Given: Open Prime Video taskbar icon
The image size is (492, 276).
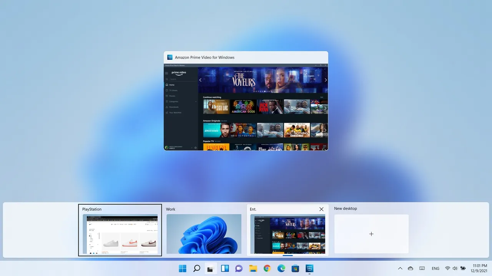Looking at the screenshot, I should 309,268.
